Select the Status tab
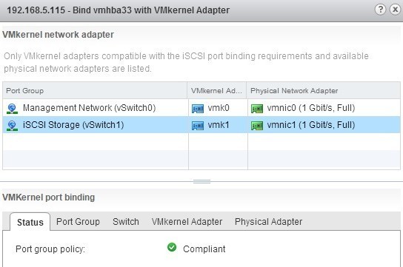 coord(30,222)
